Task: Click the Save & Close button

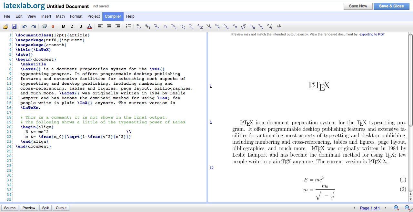Action: pos(391,6)
